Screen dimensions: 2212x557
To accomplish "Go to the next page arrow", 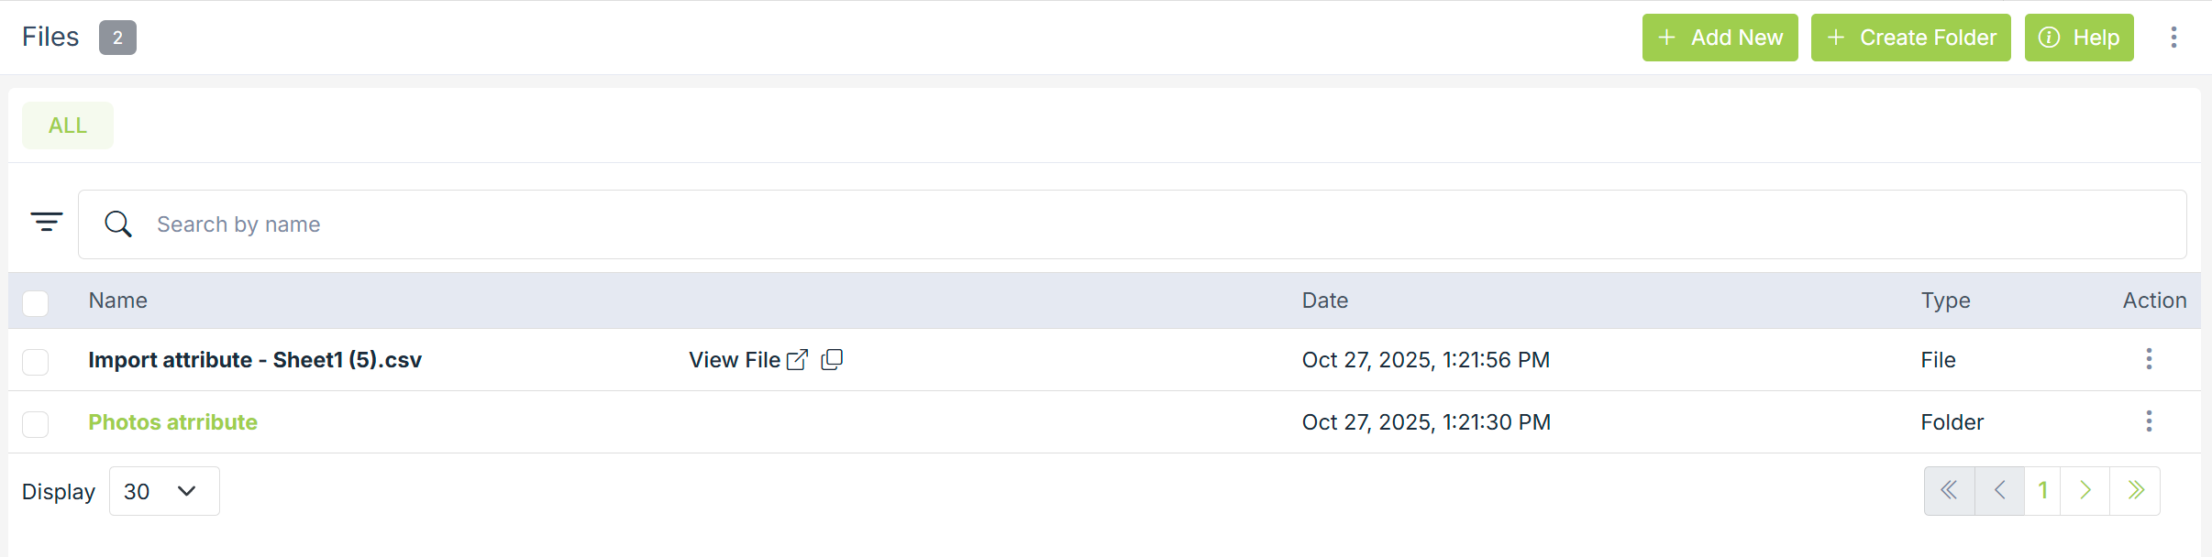I will coord(2085,491).
